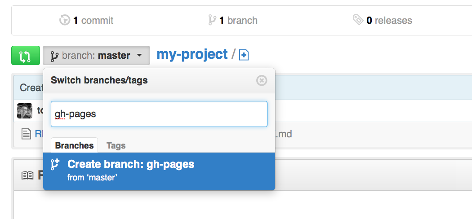Click the committer avatar thumbnail

coord(25,110)
